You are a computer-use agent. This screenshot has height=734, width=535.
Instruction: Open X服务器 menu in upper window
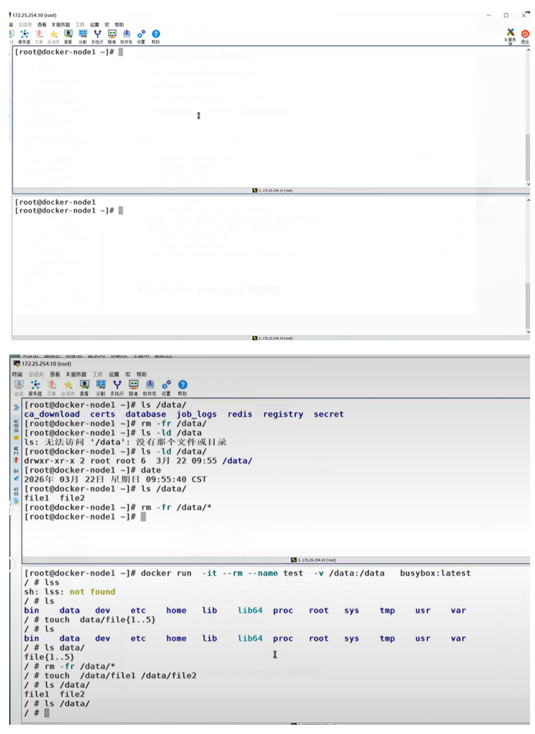coord(61,24)
